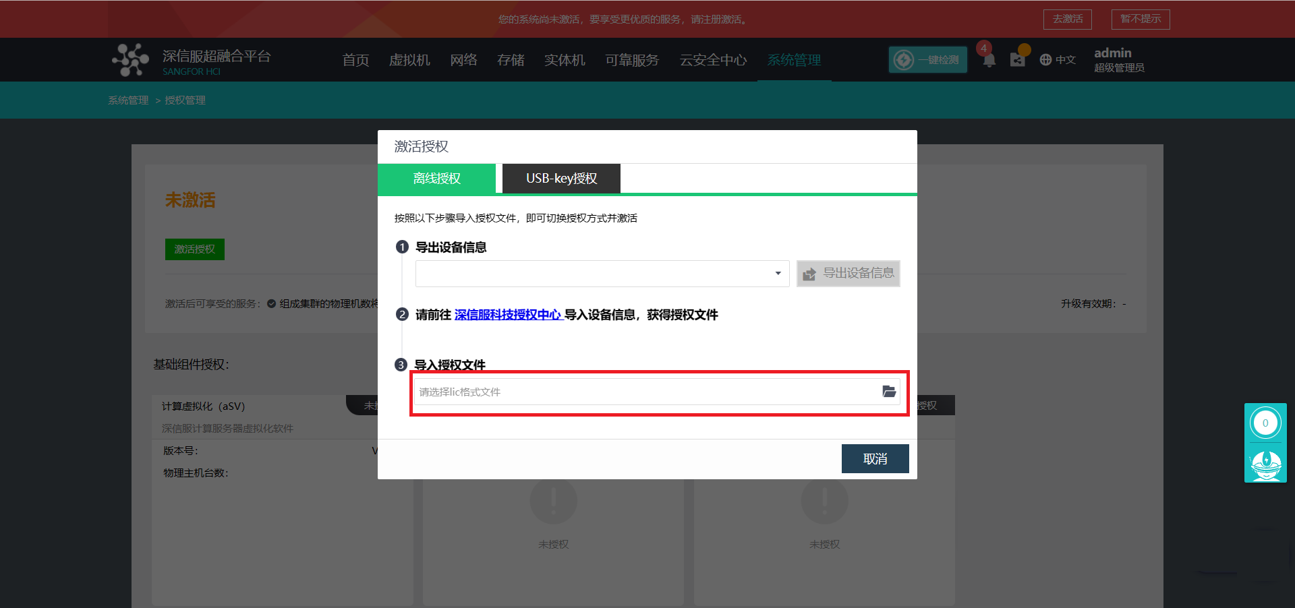Open the notification bell icon
1295x608 pixels.
click(x=989, y=60)
